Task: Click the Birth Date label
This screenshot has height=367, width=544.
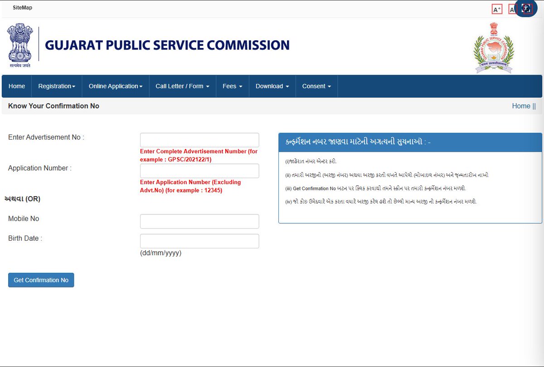Action: [25, 238]
